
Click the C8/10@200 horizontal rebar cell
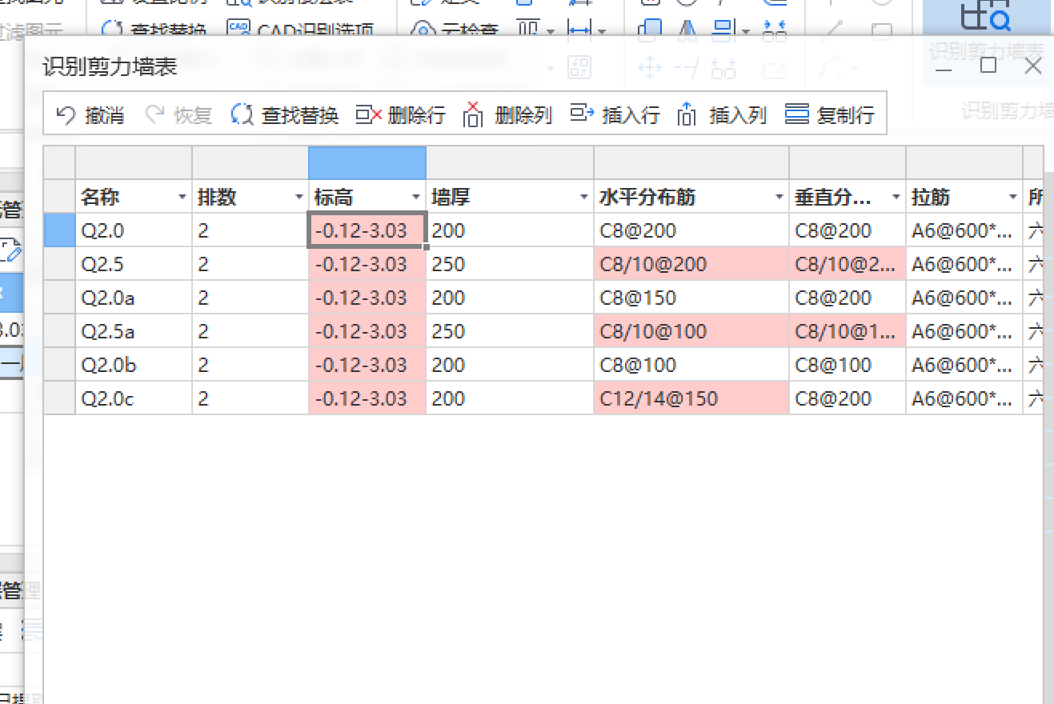[691, 264]
